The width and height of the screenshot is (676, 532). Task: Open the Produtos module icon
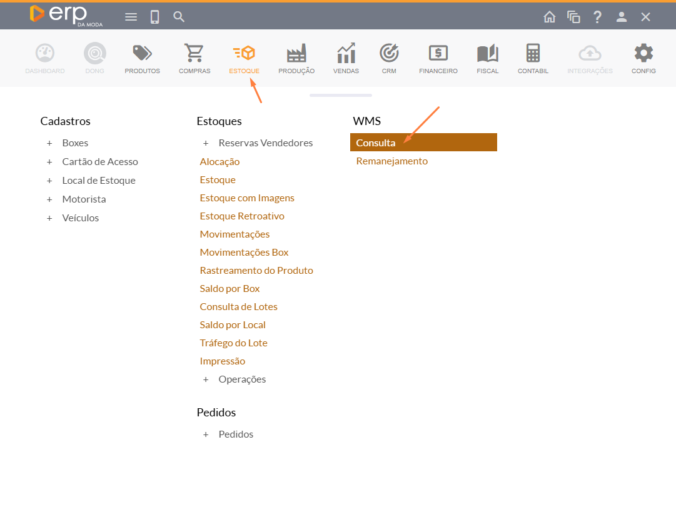[142, 54]
